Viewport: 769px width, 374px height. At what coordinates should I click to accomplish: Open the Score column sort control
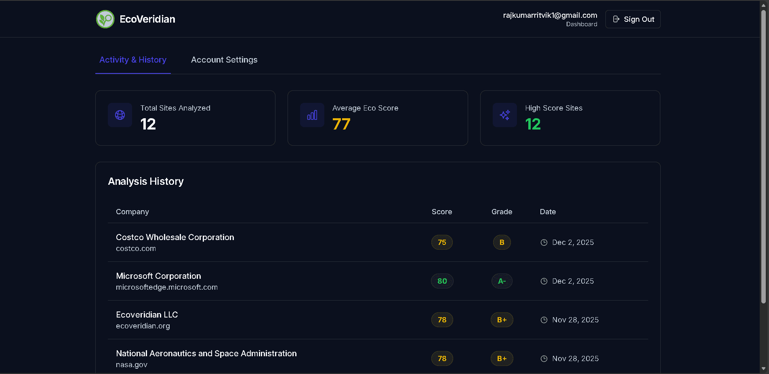[441, 211]
